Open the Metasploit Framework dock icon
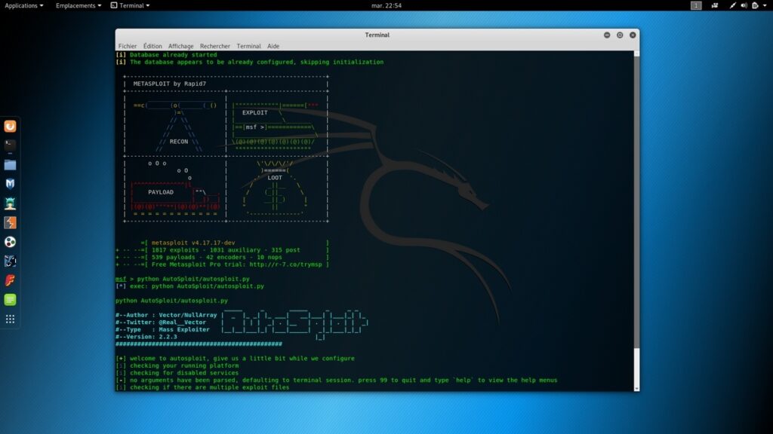Viewport: 773px width, 434px height. click(x=10, y=183)
